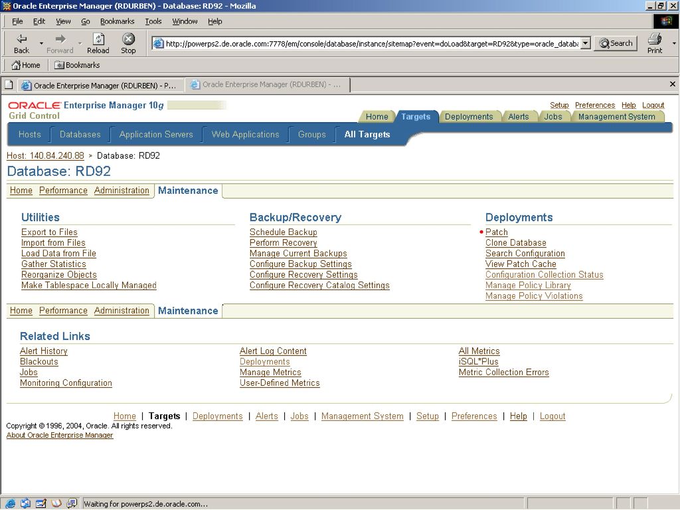Open the Deployments top tab
This screenshot has width=680, height=510.
coord(469,117)
